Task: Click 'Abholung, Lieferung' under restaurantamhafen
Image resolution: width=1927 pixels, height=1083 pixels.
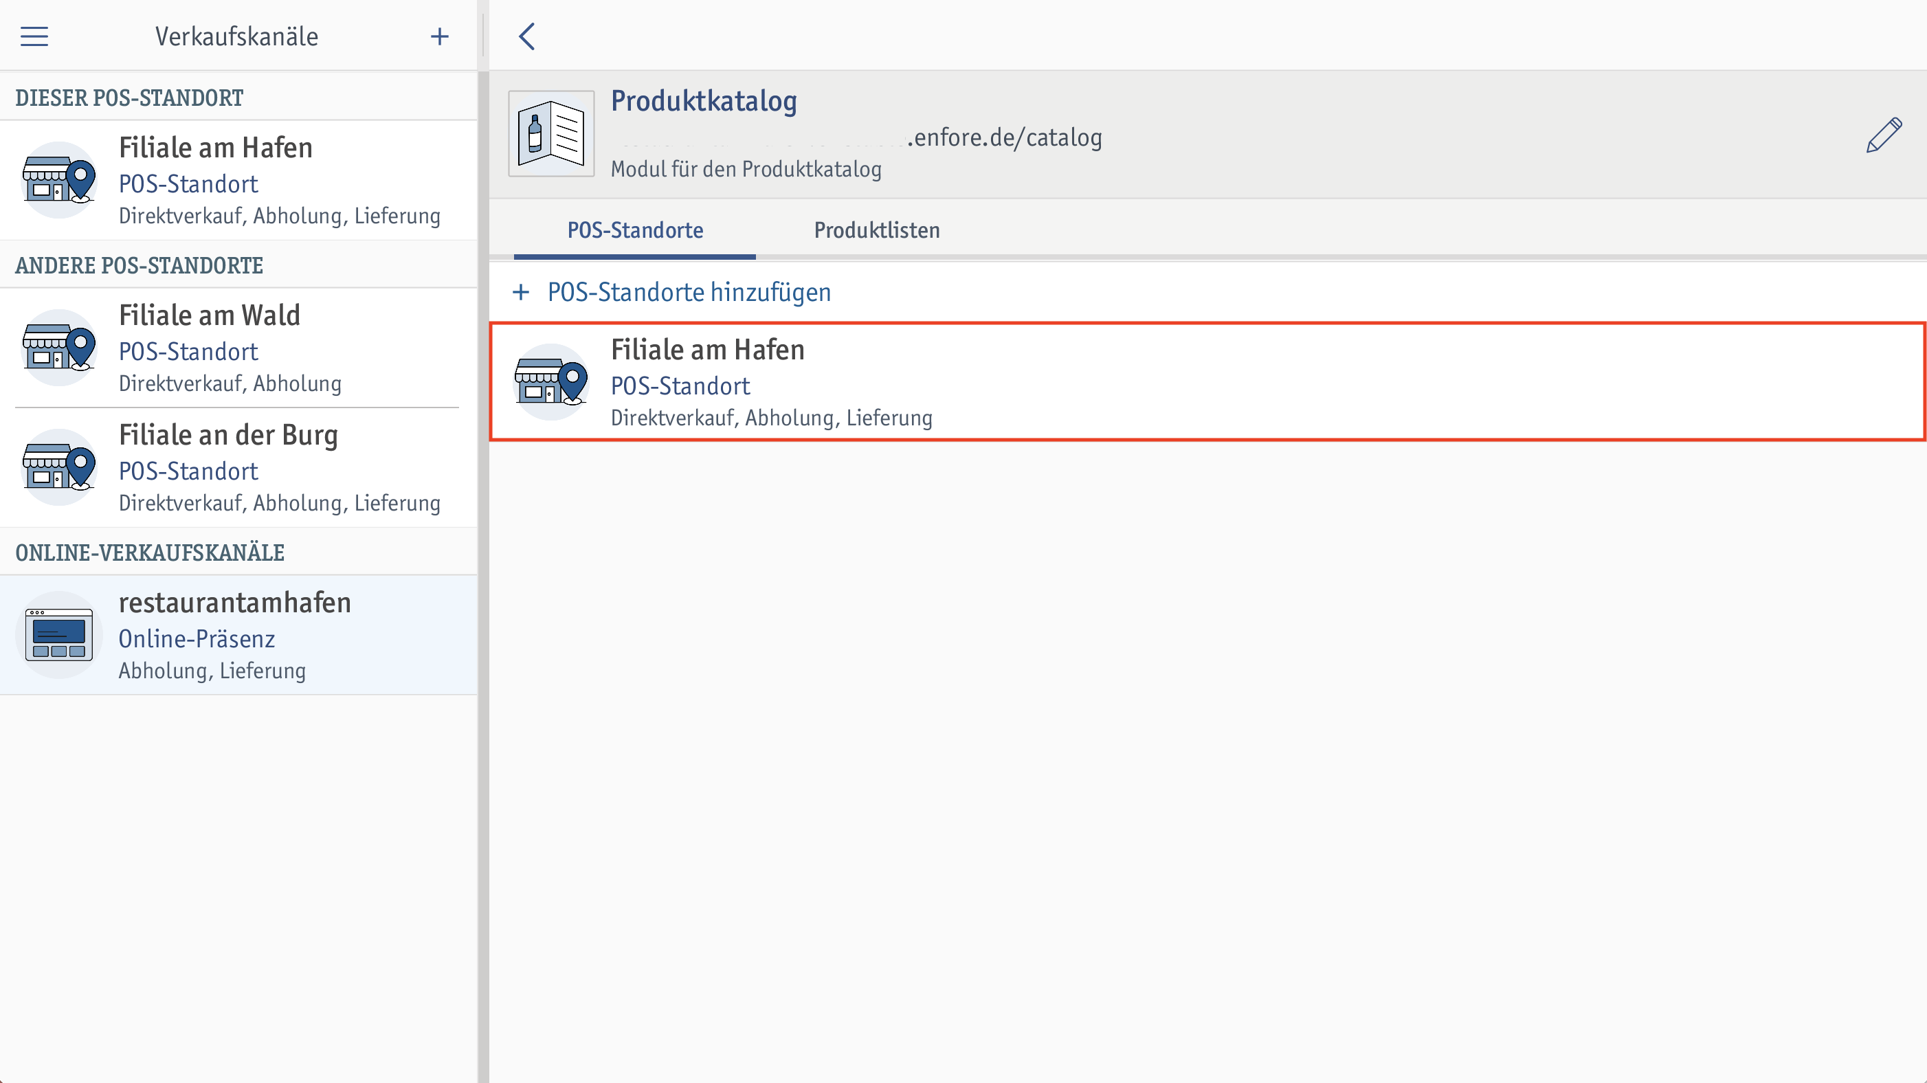Action: point(212,670)
